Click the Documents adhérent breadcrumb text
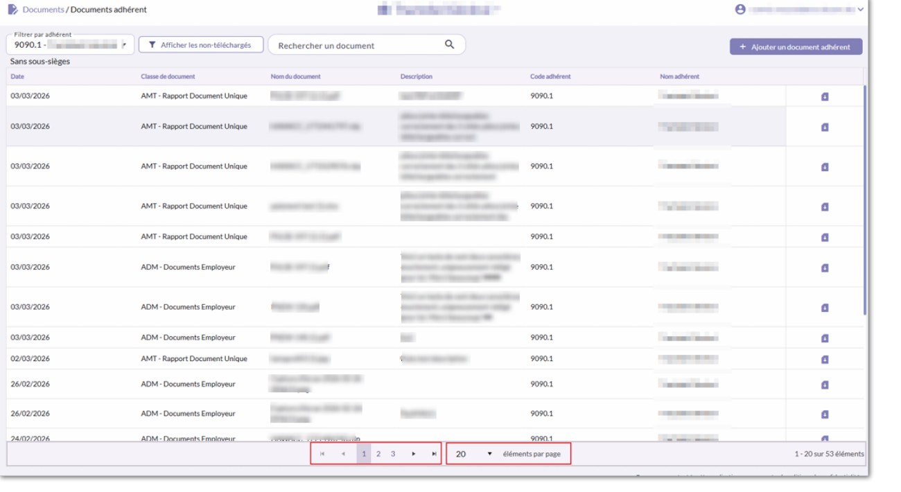The height and width of the screenshot is (492, 901). tap(109, 10)
